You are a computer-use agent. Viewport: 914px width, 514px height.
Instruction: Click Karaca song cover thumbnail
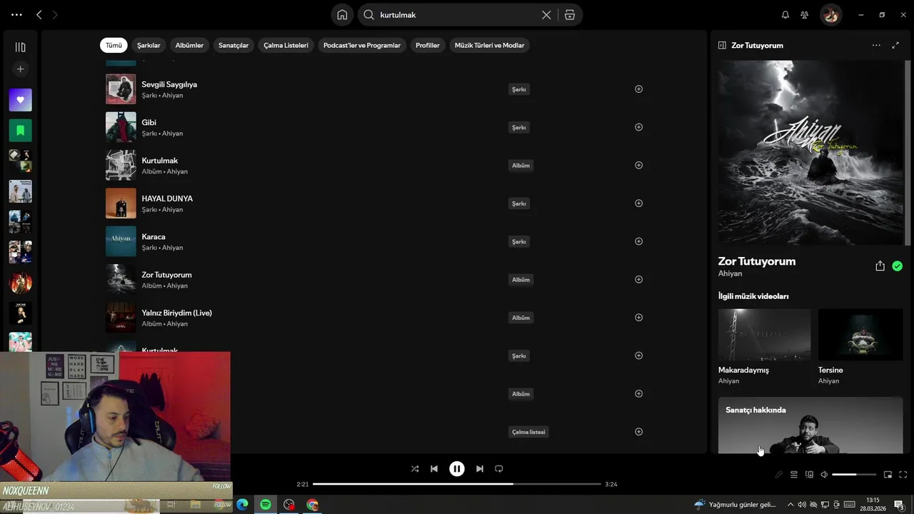[x=121, y=241]
